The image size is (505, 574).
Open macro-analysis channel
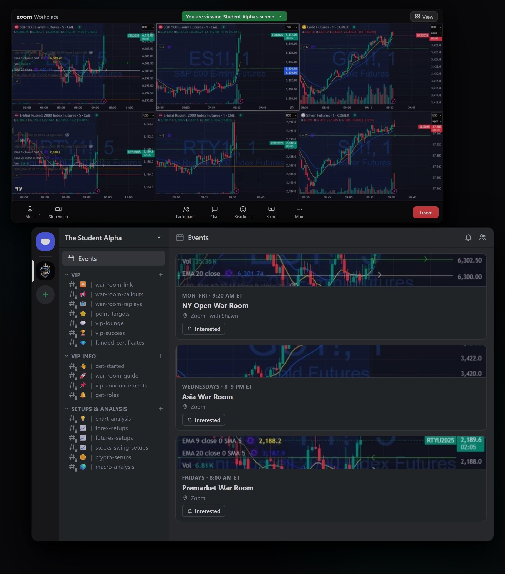[113, 467]
